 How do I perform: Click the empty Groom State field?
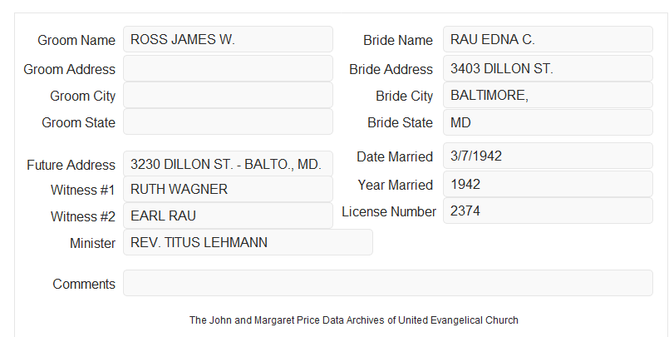(228, 121)
